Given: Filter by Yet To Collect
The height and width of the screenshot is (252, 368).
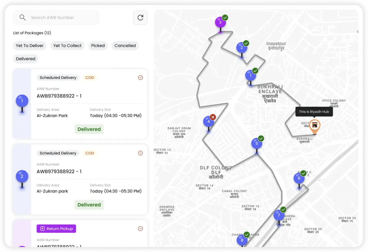Looking at the screenshot, I should click(68, 46).
